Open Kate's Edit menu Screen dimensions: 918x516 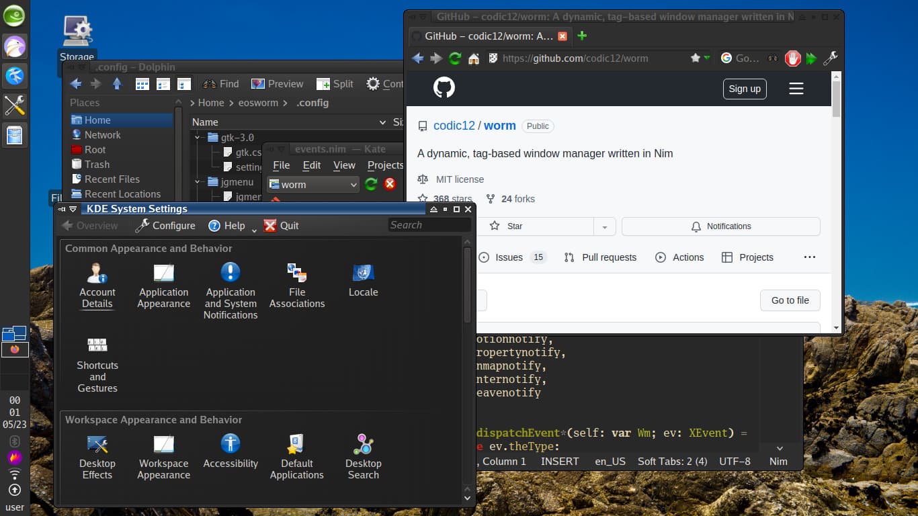(312, 165)
